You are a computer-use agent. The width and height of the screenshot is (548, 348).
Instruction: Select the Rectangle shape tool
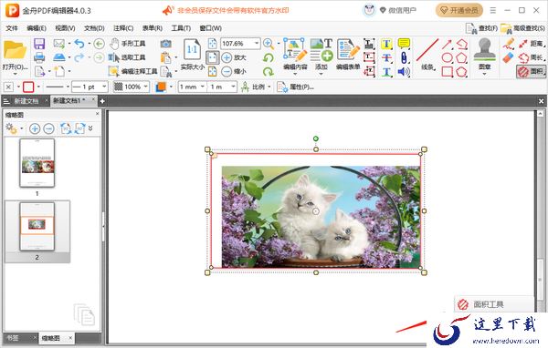coord(448,72)
